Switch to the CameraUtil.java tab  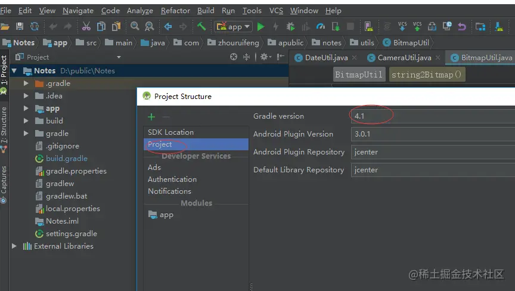404,58
